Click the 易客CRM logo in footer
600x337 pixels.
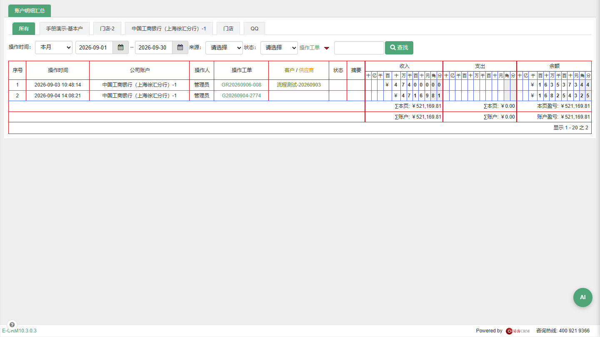[x=517, y=331]
